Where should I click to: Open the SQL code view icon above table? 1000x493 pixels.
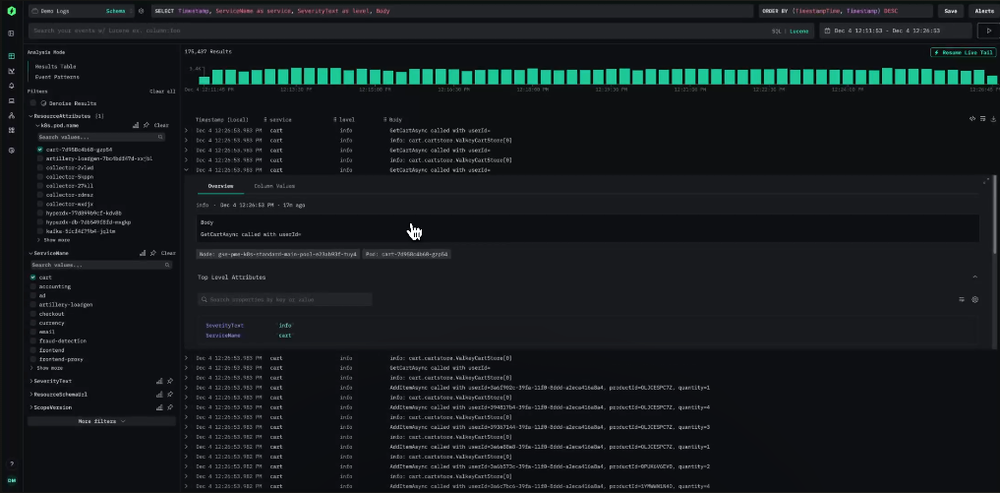tap(971, 119)
